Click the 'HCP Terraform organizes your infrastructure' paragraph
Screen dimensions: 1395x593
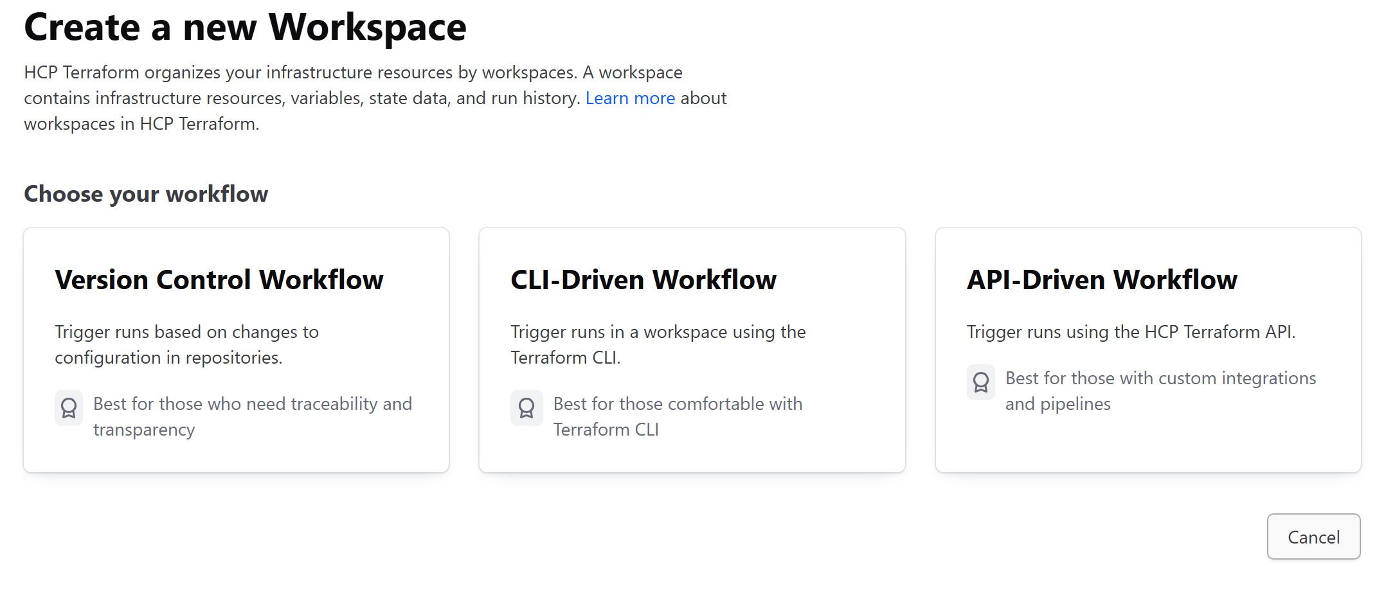tap(375, 98)
